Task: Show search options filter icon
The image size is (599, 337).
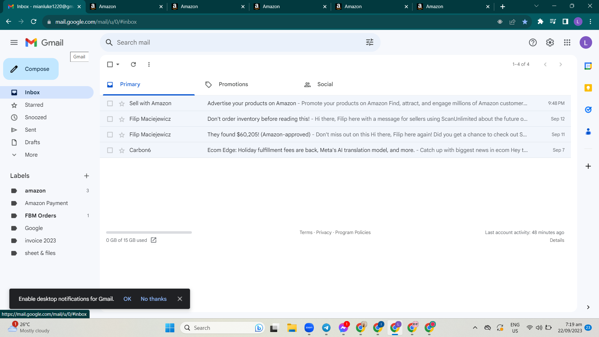Action: [x=370, y=42]
